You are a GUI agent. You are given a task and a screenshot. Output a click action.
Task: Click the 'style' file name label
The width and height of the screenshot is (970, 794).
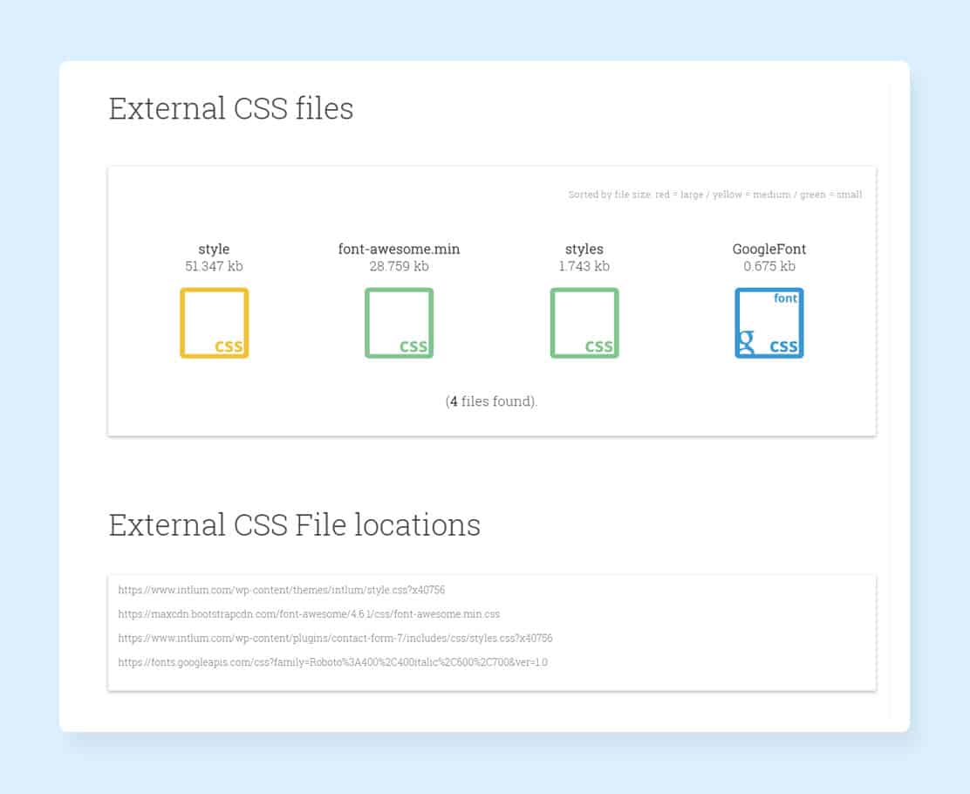pos(214,250)
